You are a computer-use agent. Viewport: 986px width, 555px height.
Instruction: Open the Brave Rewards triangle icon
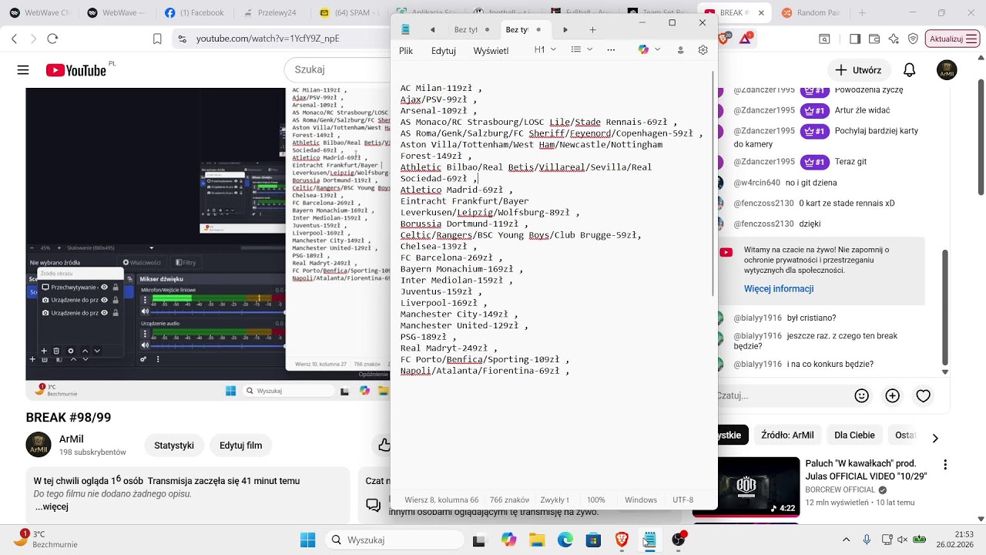tap(746, 39)
